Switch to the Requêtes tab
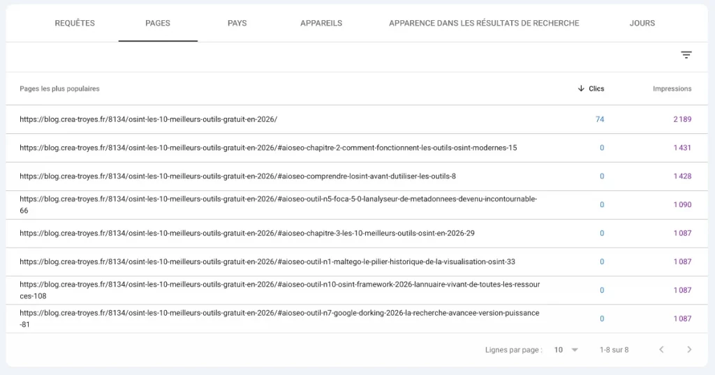 tap(75, 23)
